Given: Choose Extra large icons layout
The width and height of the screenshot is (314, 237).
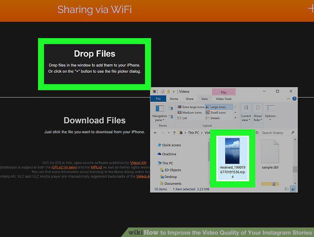Looking at the screenshot, I should (191, 107).
